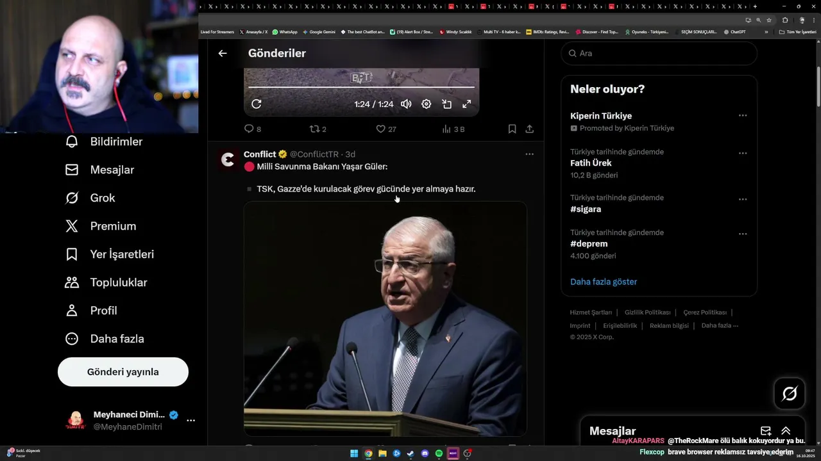Viewport: 821px width, 461px height.
Task: Open Topluluklar communities
Action: pos(106,282)
